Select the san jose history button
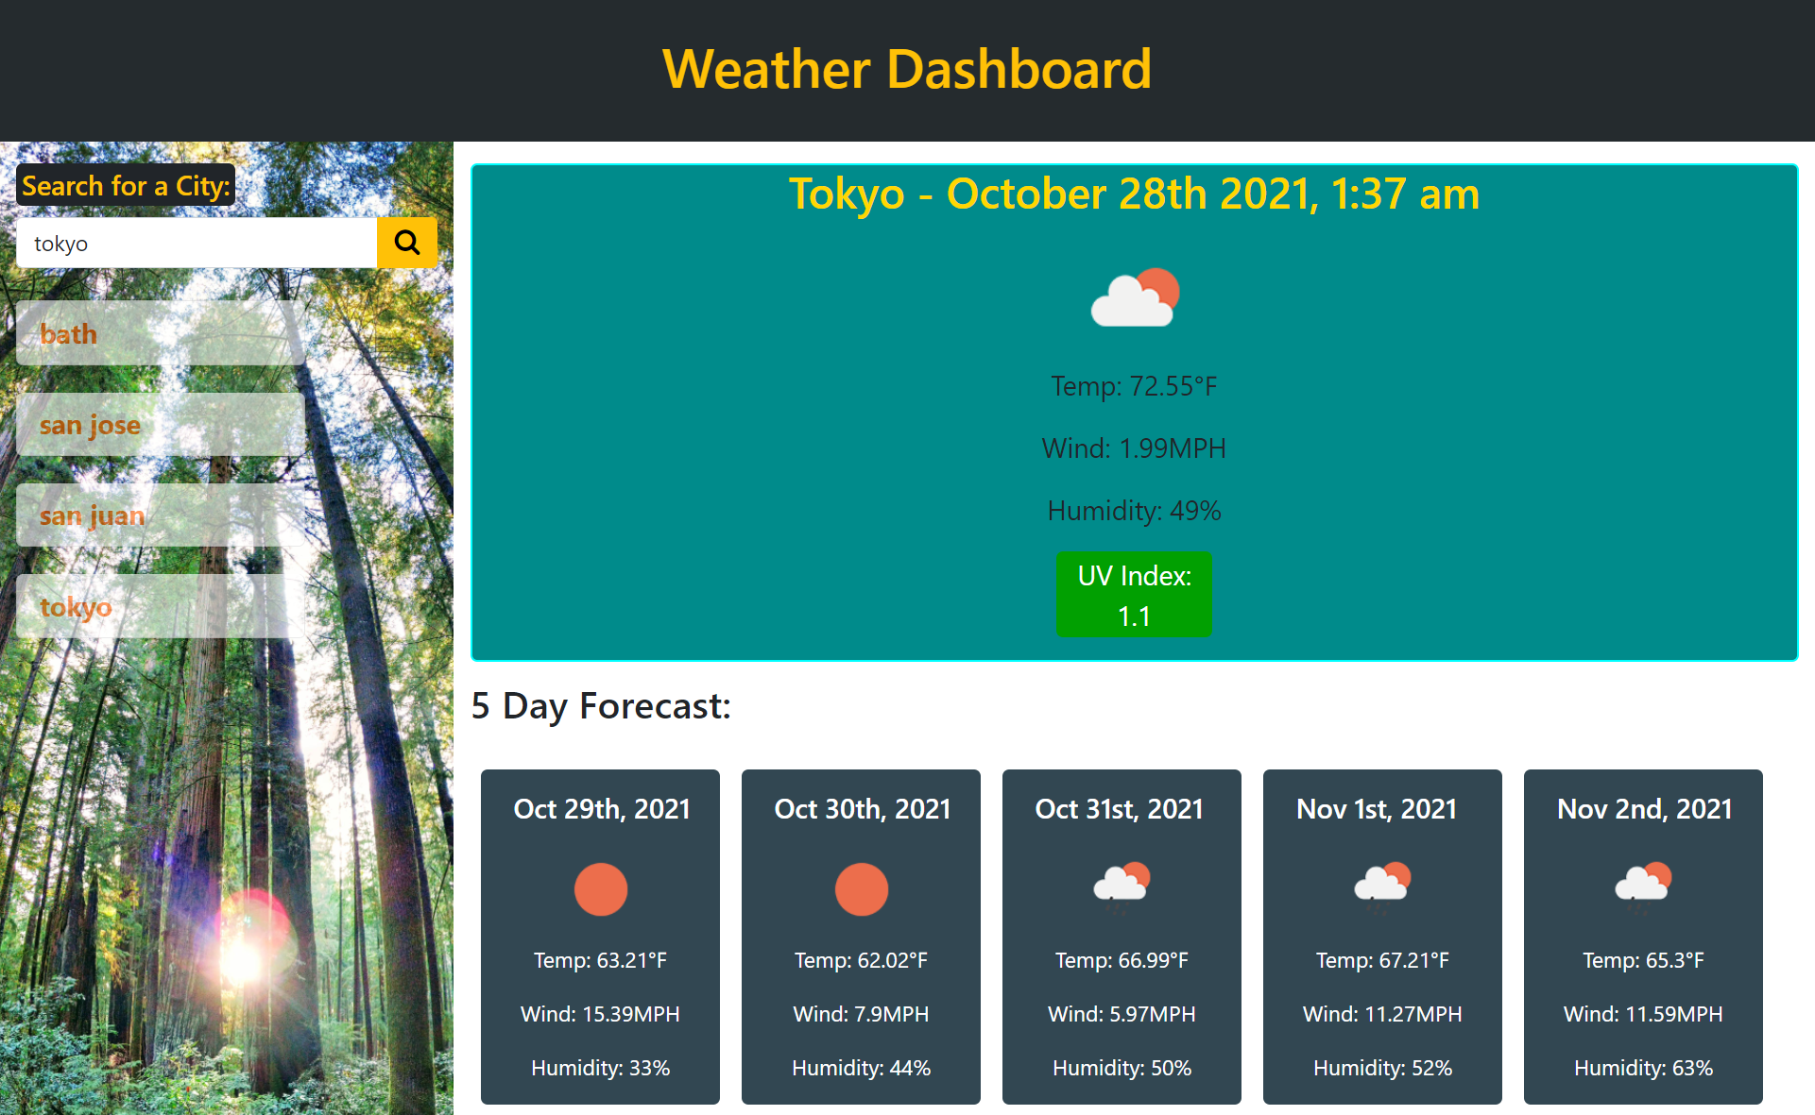Screen dimensions: 1815x1115 click(159, 424)
